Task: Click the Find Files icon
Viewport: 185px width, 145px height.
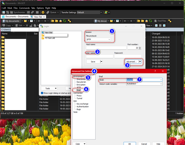Action: pyautogui.click(x=155, y=21)
